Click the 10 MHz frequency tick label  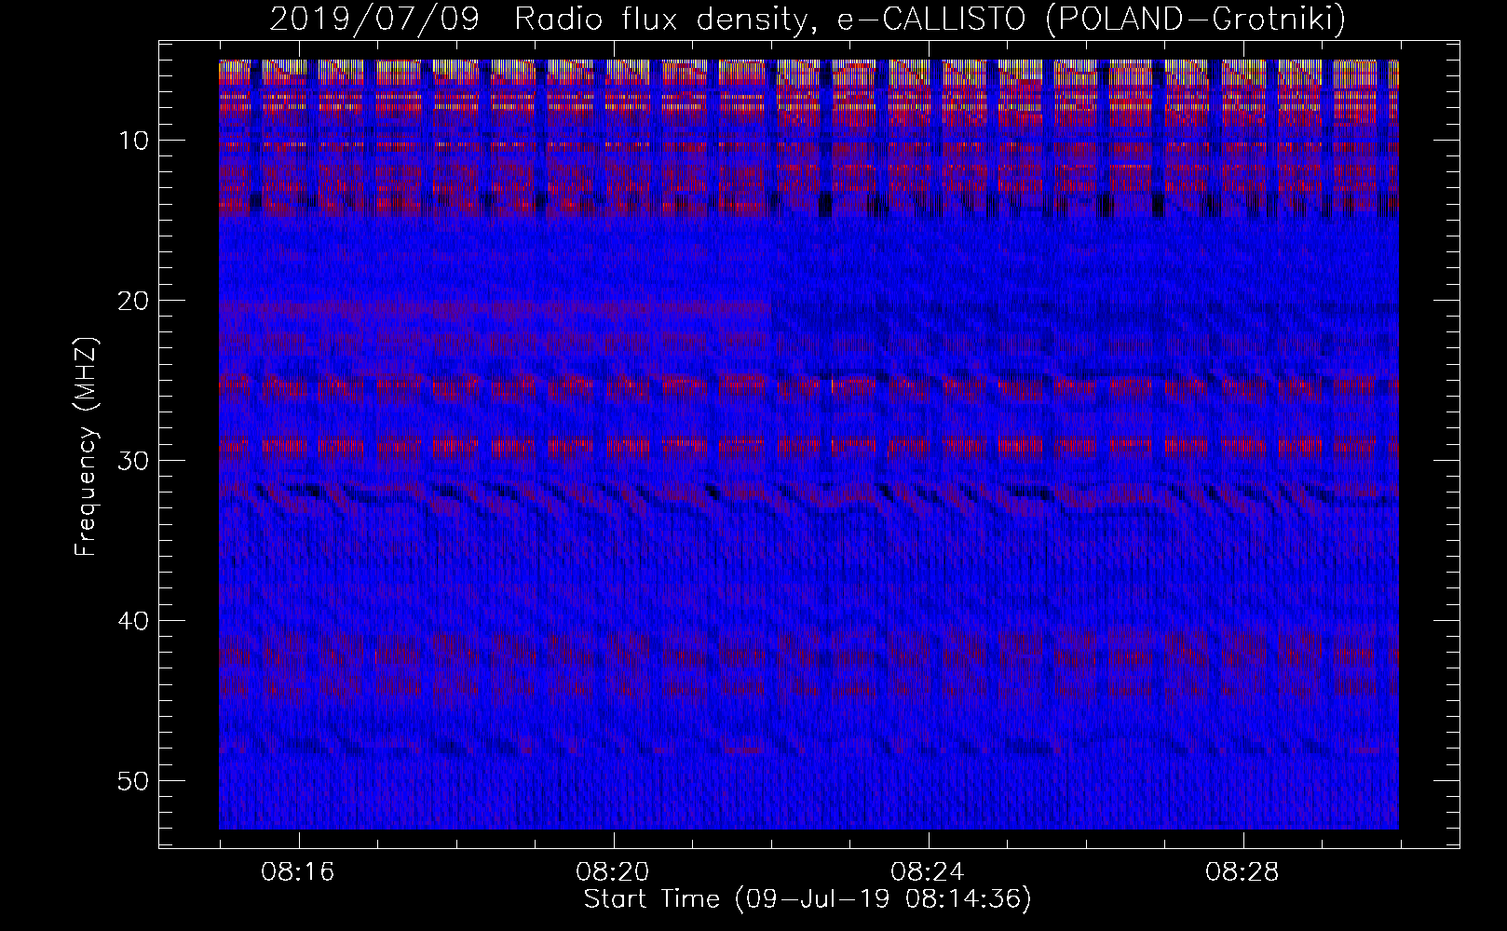coord(134,141)
